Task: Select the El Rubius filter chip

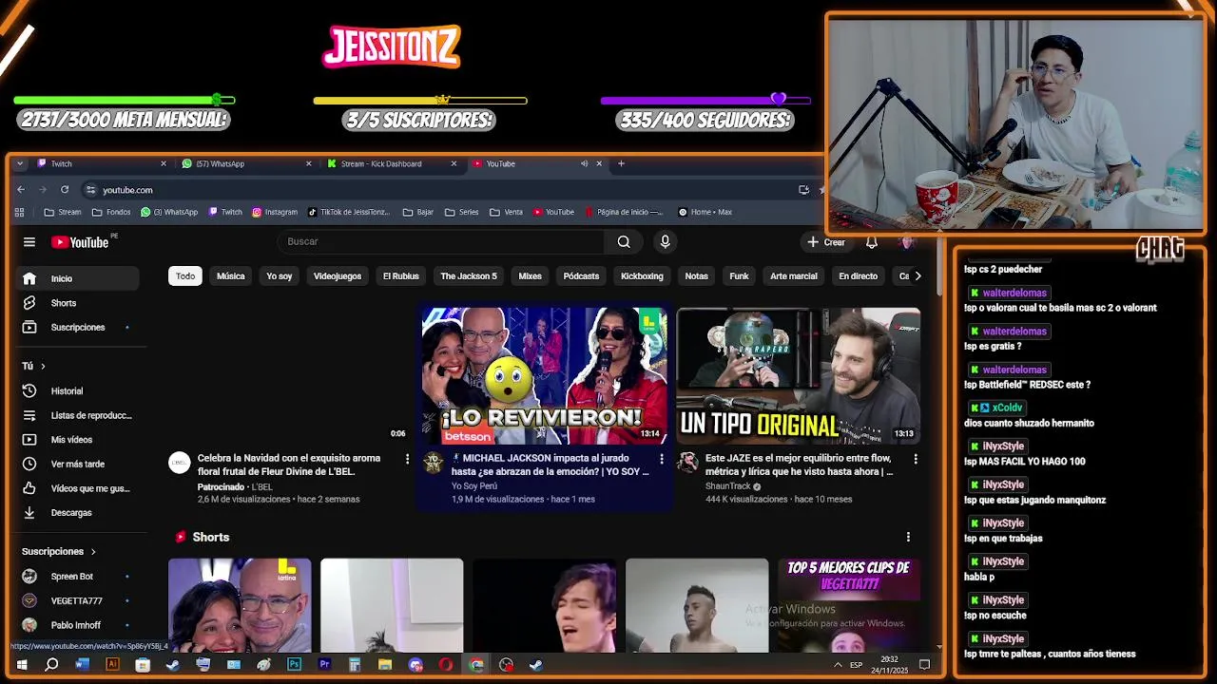Action: pos(400,276)
